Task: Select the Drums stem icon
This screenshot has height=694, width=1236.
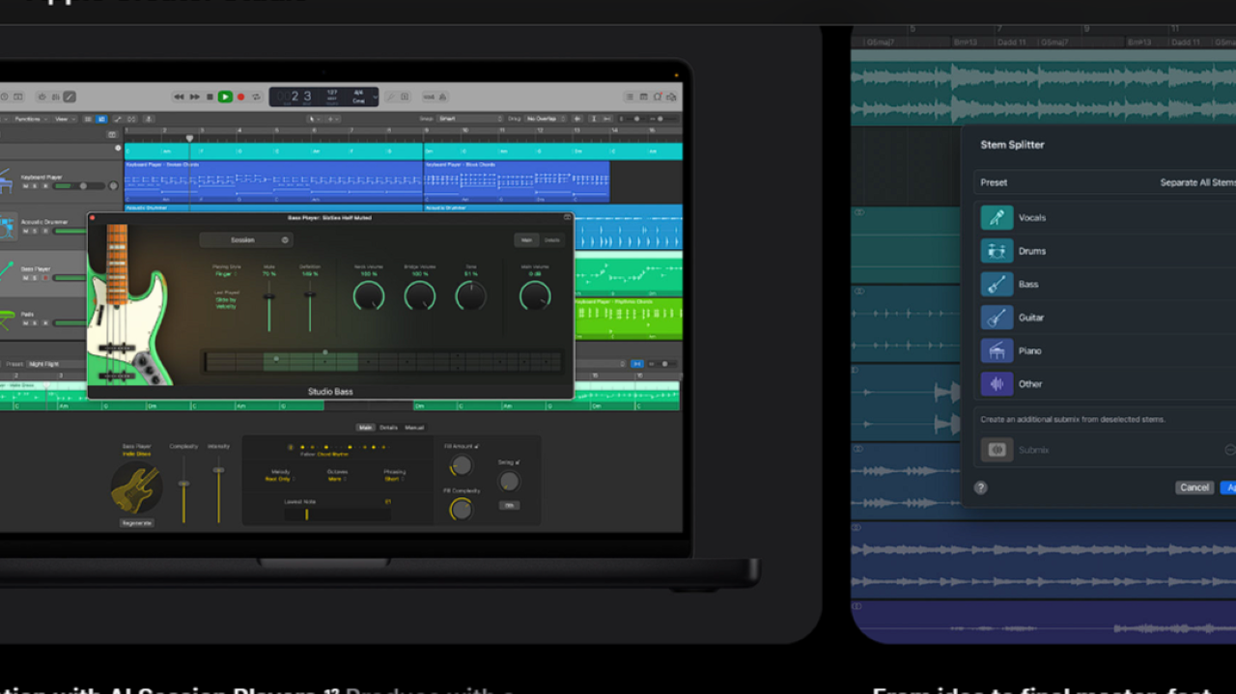Action: tap(997, 251)
